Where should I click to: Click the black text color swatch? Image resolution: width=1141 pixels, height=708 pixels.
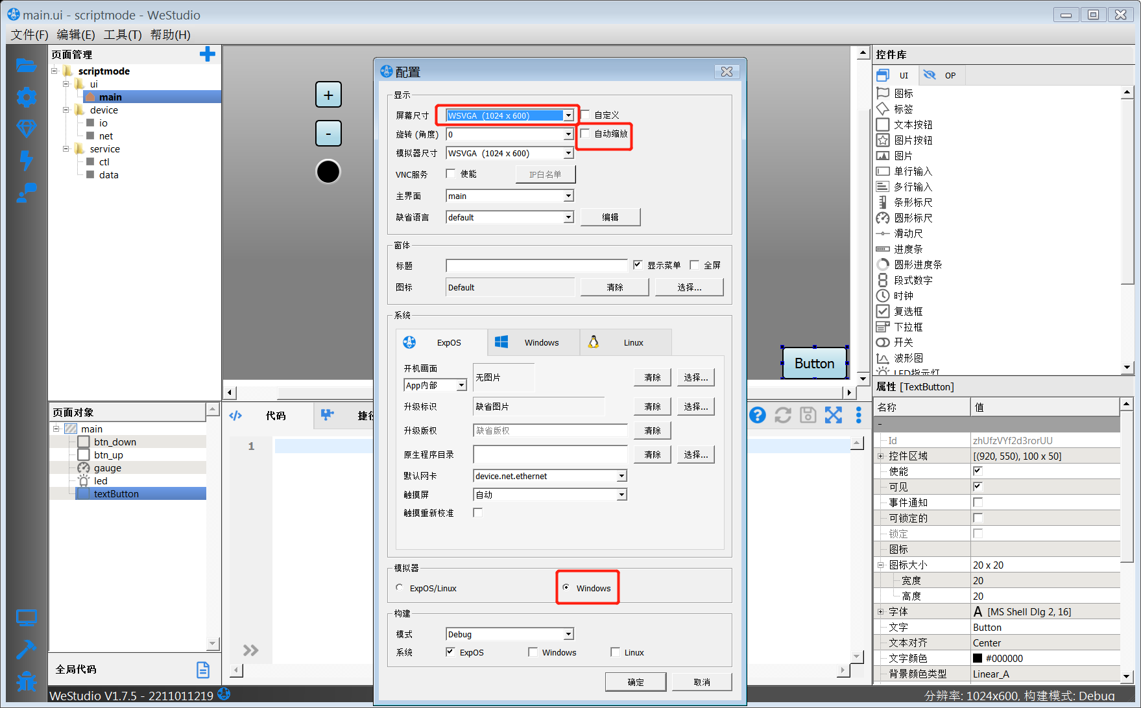(978, 658)
